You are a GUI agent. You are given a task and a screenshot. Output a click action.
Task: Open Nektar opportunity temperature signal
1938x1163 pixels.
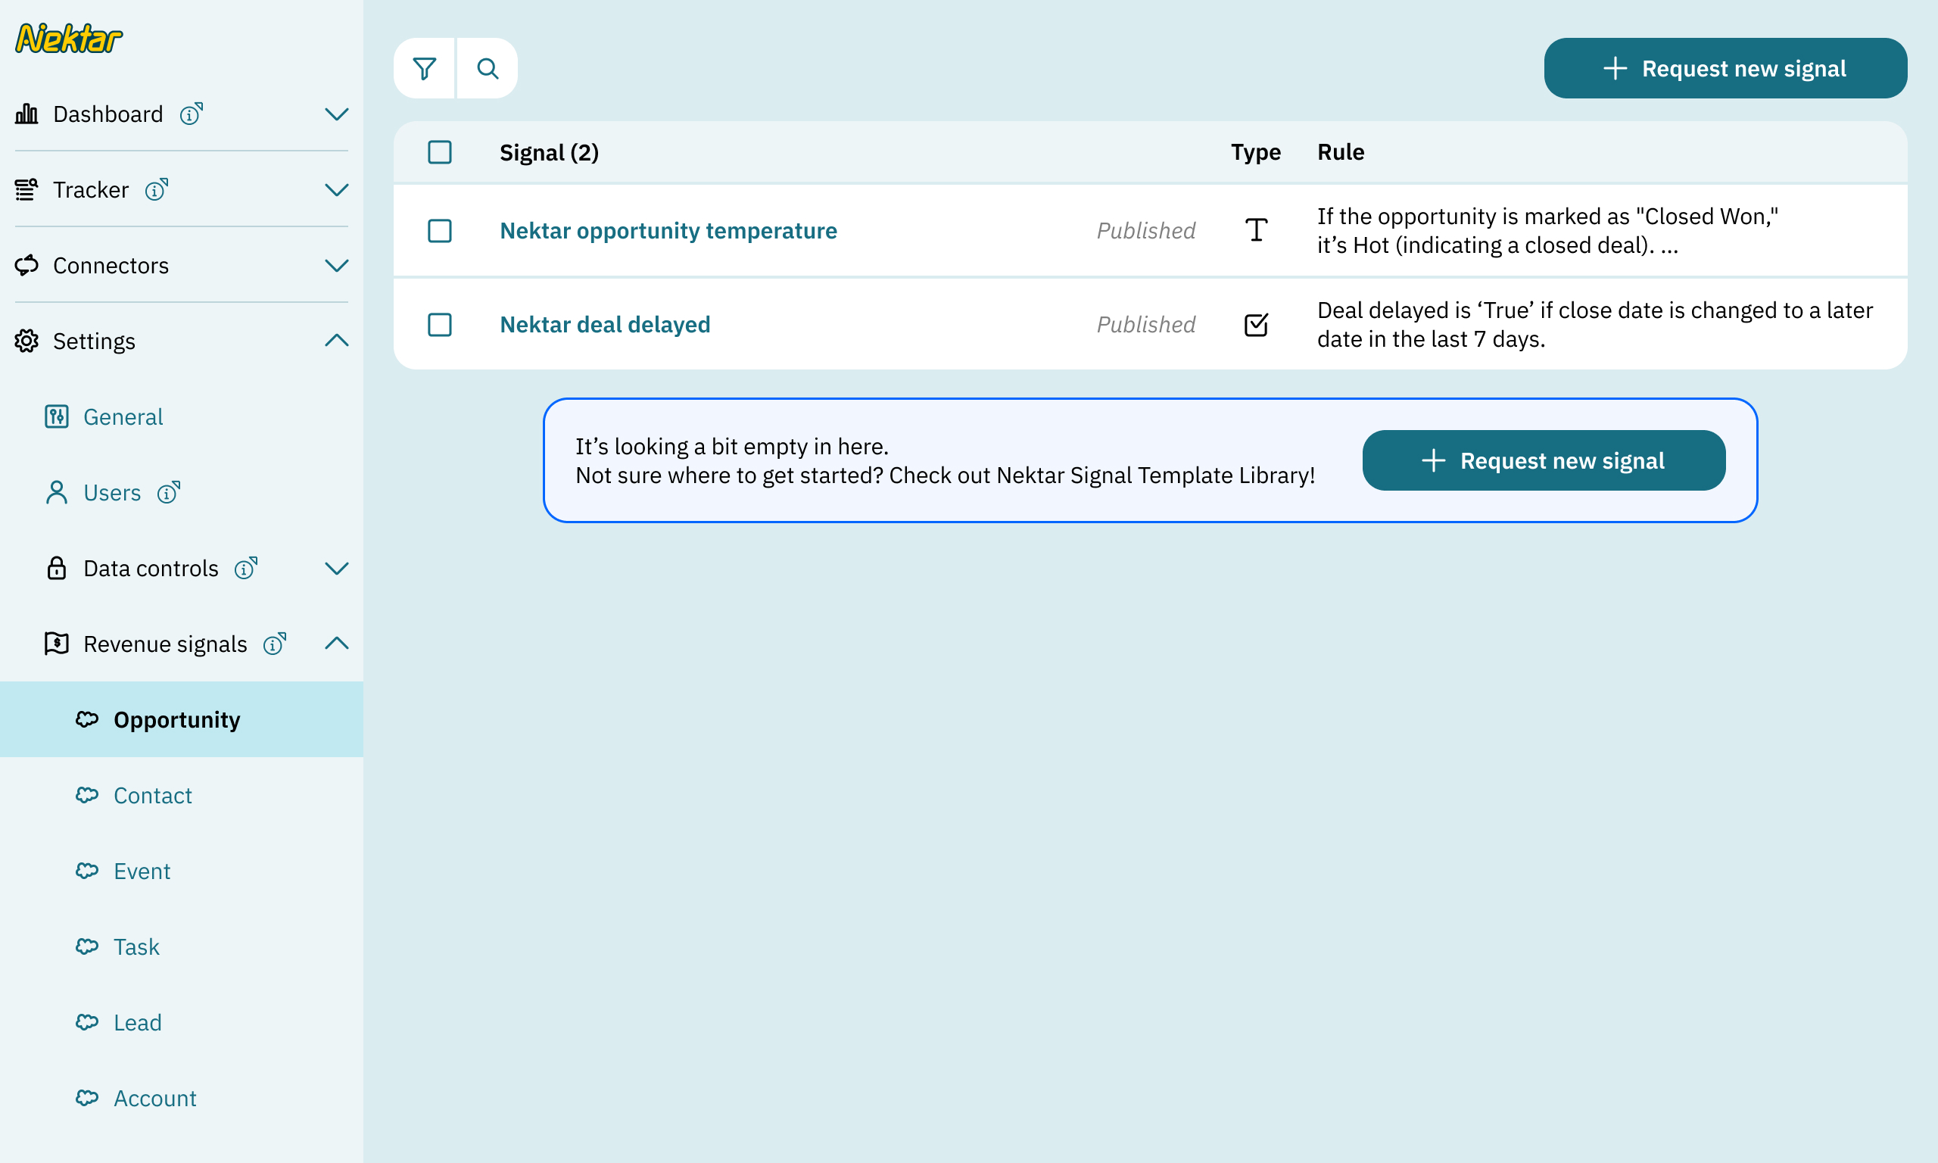[668, 230]
